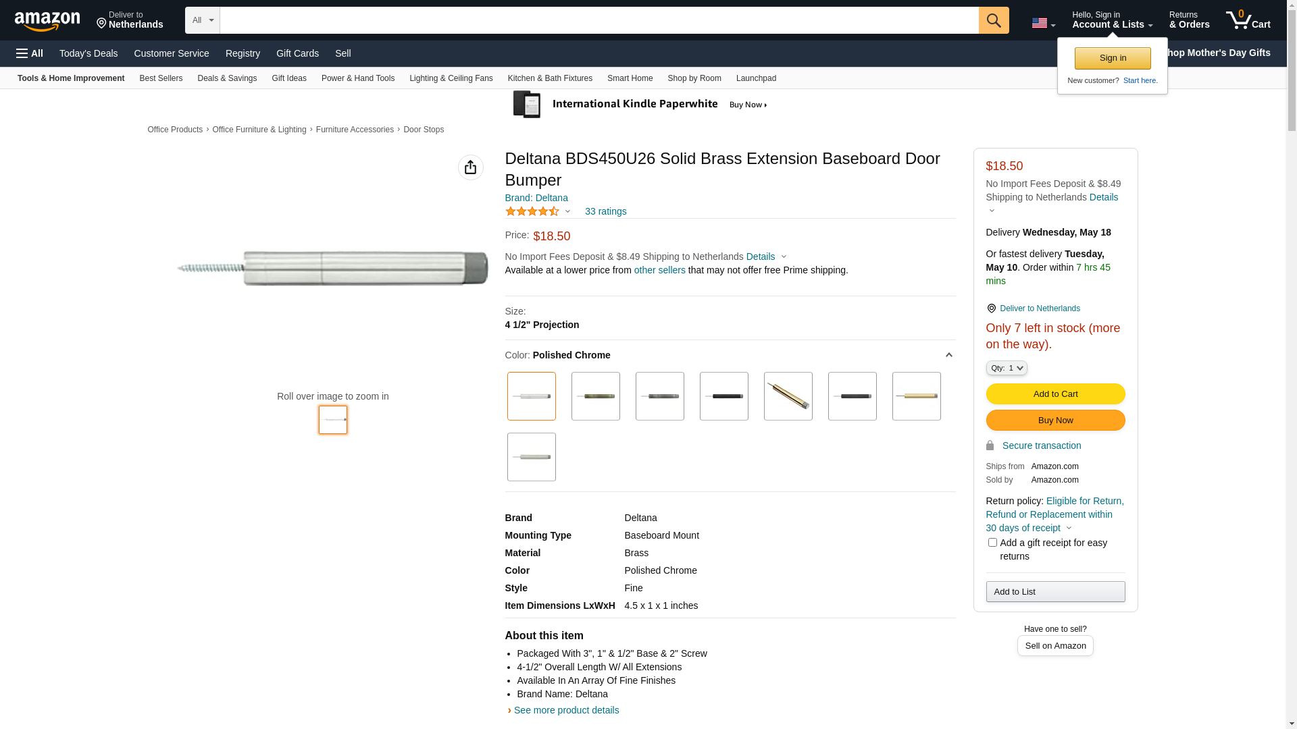
Task: Click the star rating icons
Action: (532, 211)
